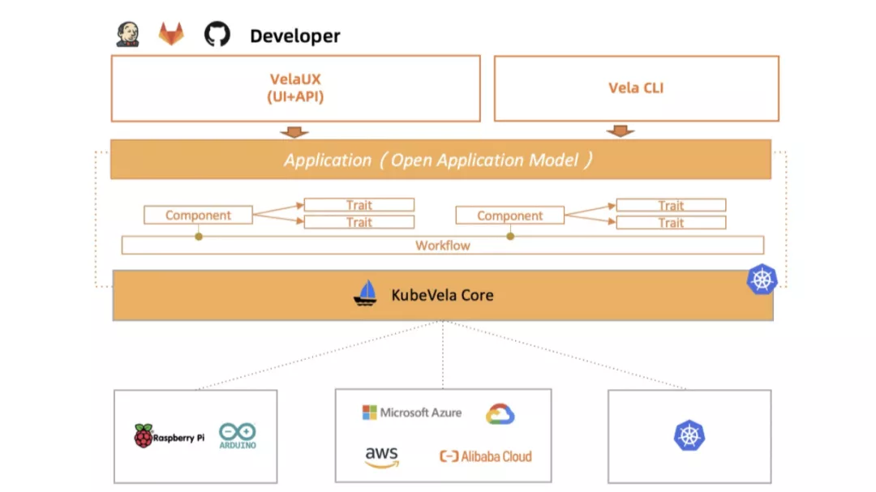Click the Google Cloud logo

pos(500,414)
